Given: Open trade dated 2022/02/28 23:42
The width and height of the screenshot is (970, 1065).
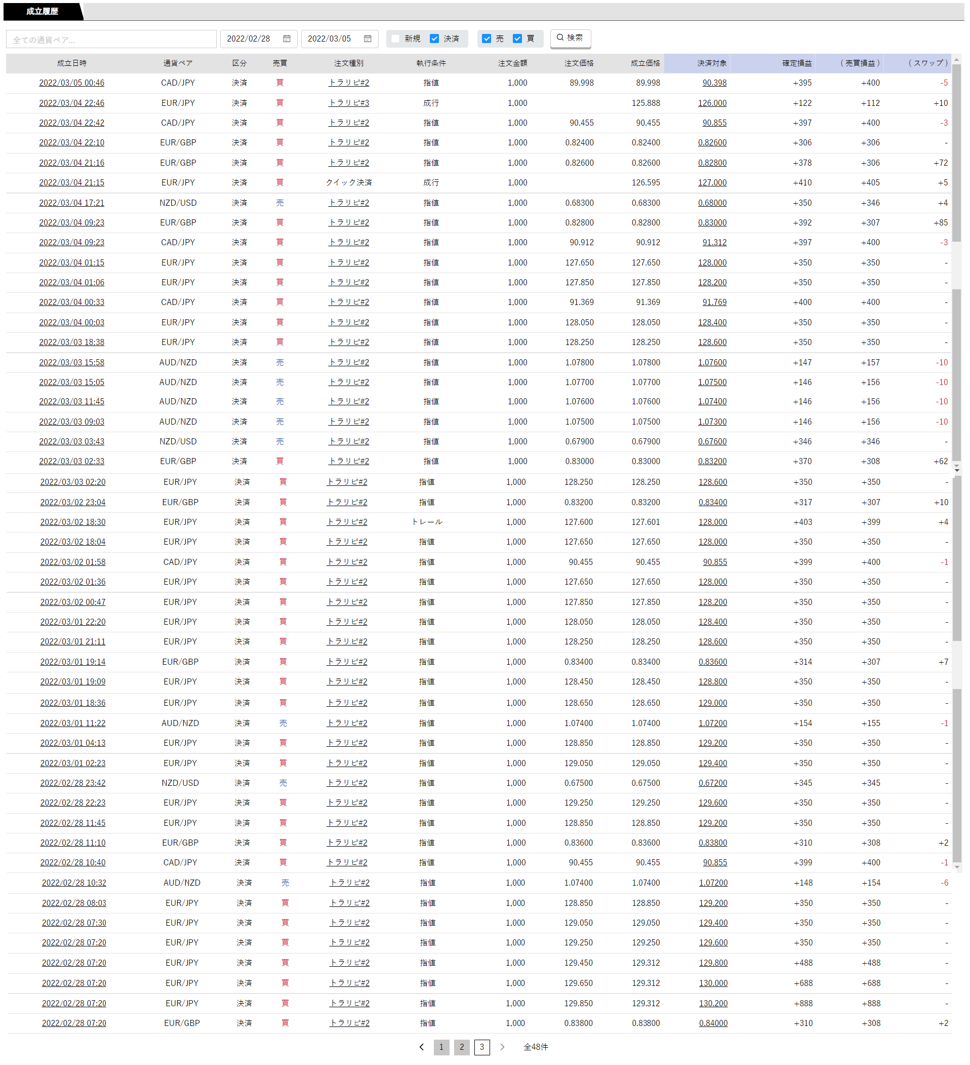Looking at the screenshot, I should tap(73, 783).
